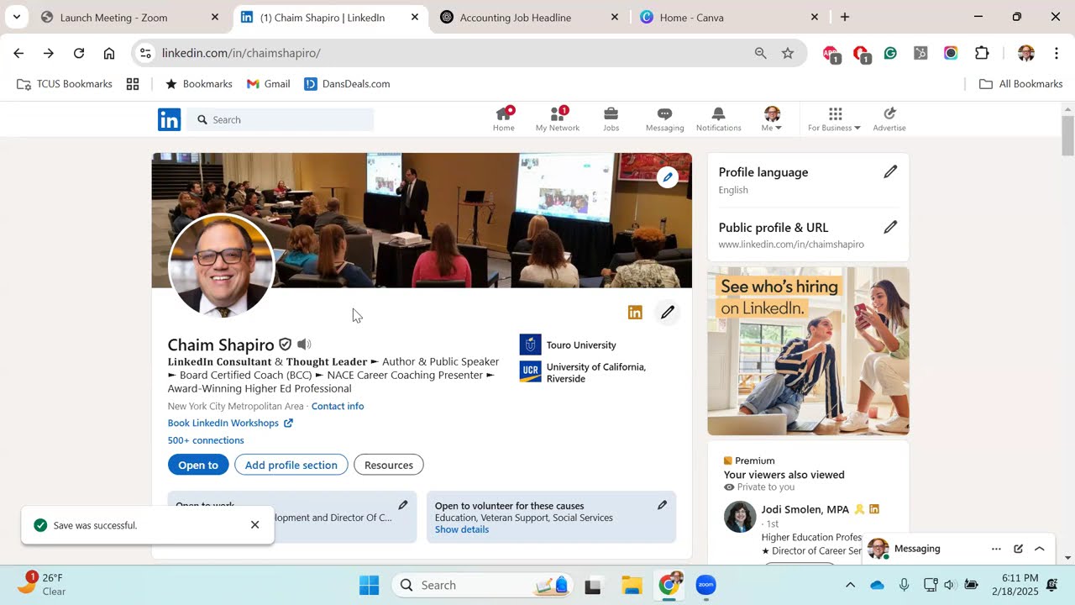Click See who's hiring ad
The image size is (1075, 605).
click(808, 350)
